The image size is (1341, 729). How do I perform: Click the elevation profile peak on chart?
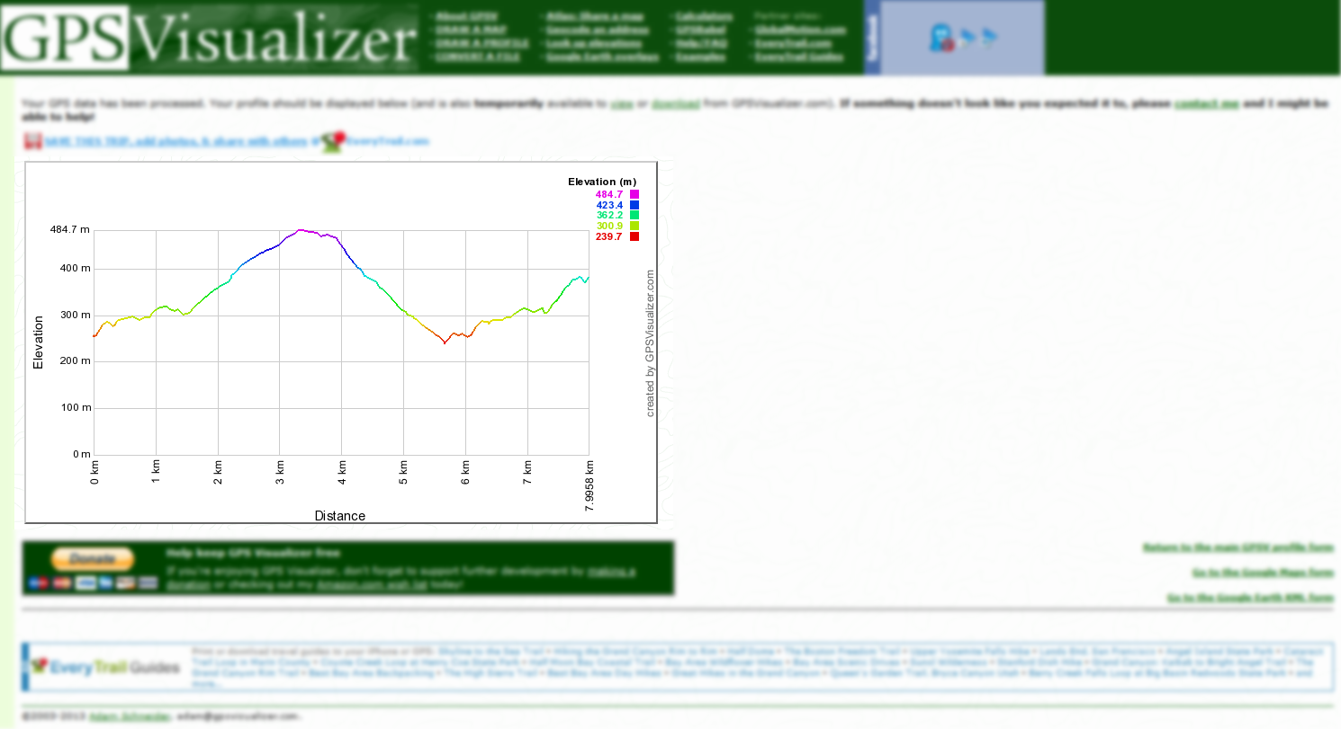coord(301,230)
